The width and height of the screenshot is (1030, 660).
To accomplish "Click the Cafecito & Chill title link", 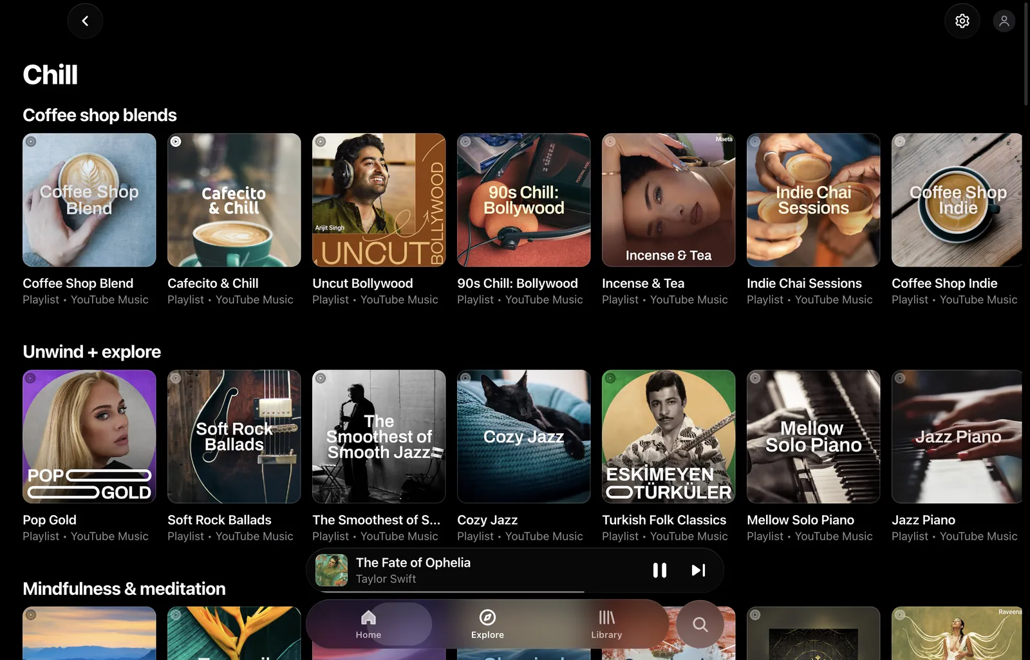I will point(213,283).
